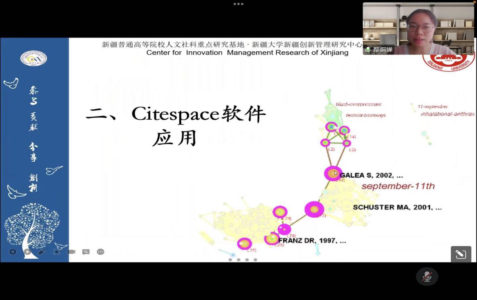Click the speaker name label 黎炯婵
Viewport: 477px width, 300px height.
[383, 50]
